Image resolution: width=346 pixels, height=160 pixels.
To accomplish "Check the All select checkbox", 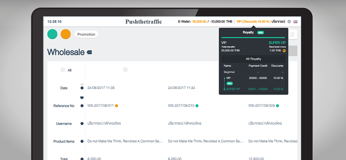I will [x=63, y=70].
